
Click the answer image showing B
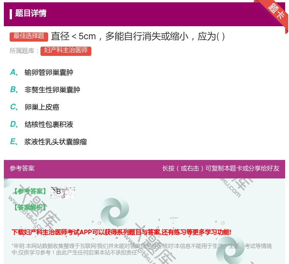pos(63,192)
